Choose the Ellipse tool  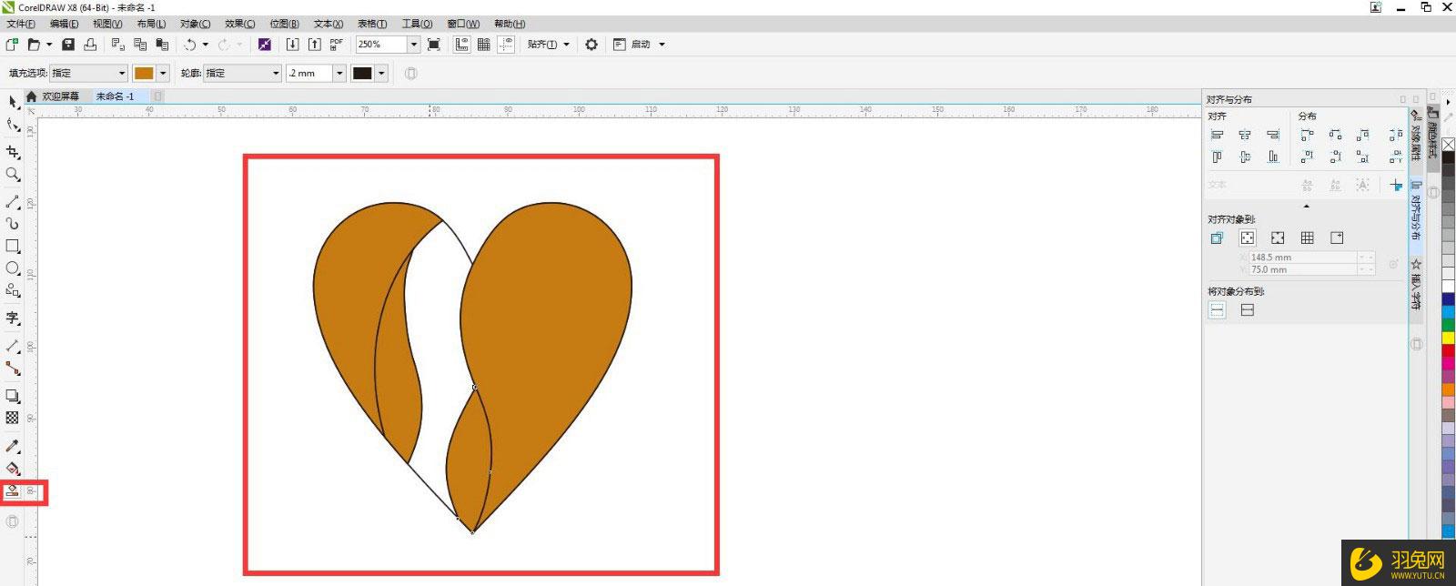coord(13,268)
